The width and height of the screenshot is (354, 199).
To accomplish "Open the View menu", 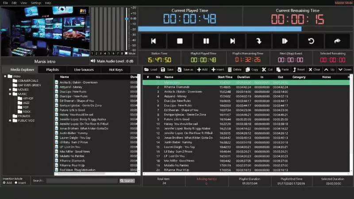I will coord(24,3).
